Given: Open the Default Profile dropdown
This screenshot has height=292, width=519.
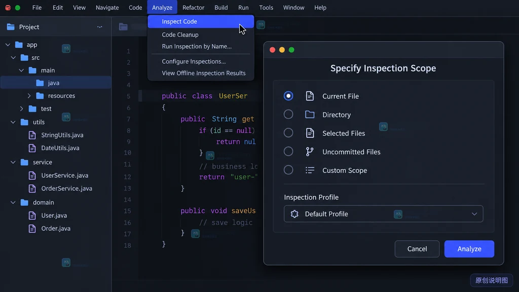Looking at the screenshot, I should pyautogui.click(x=383, y=214).
